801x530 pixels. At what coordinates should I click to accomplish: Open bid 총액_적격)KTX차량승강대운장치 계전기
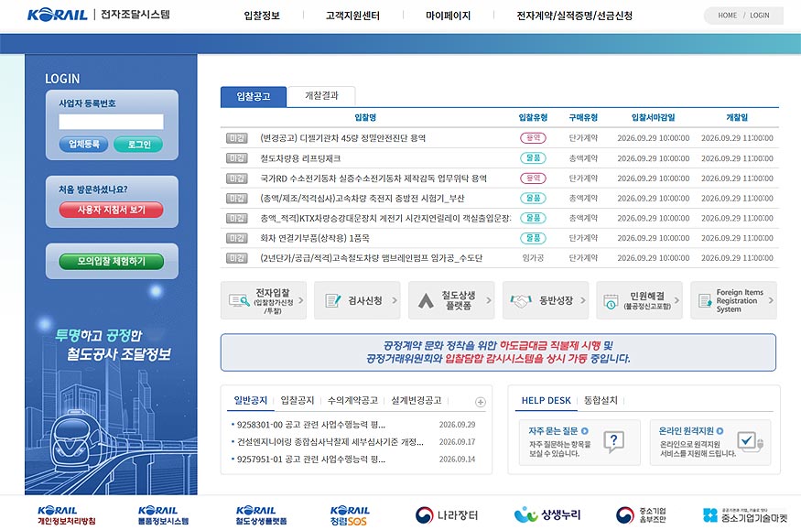pos(385,218)
